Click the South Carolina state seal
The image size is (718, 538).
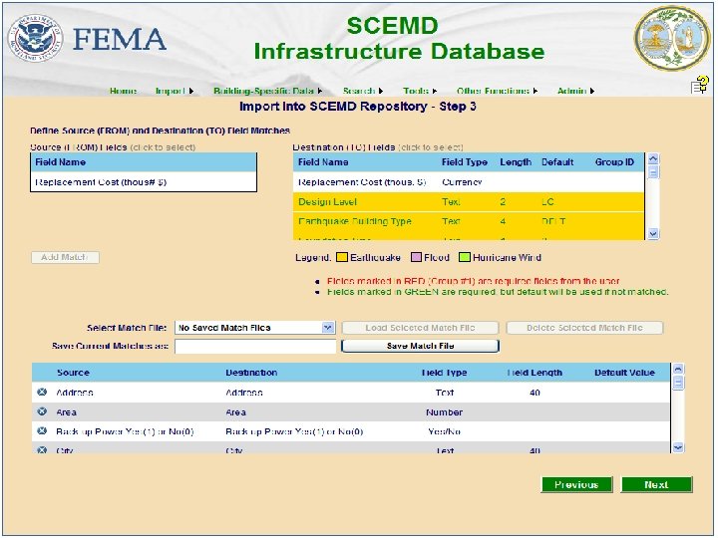(x=672, y=38)
